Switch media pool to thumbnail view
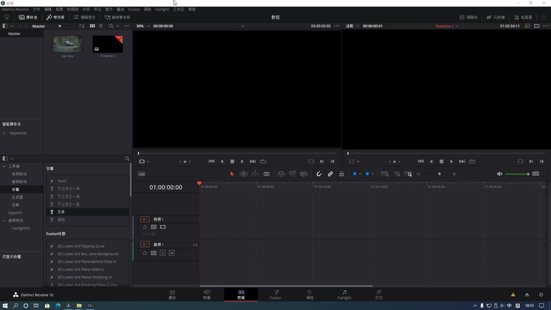 92,26
